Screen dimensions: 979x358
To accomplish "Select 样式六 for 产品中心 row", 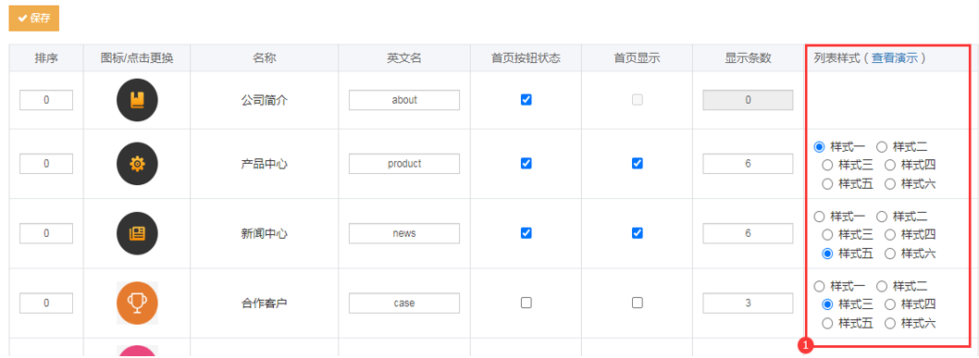I will pyautogui.click(x=890, y=184).
